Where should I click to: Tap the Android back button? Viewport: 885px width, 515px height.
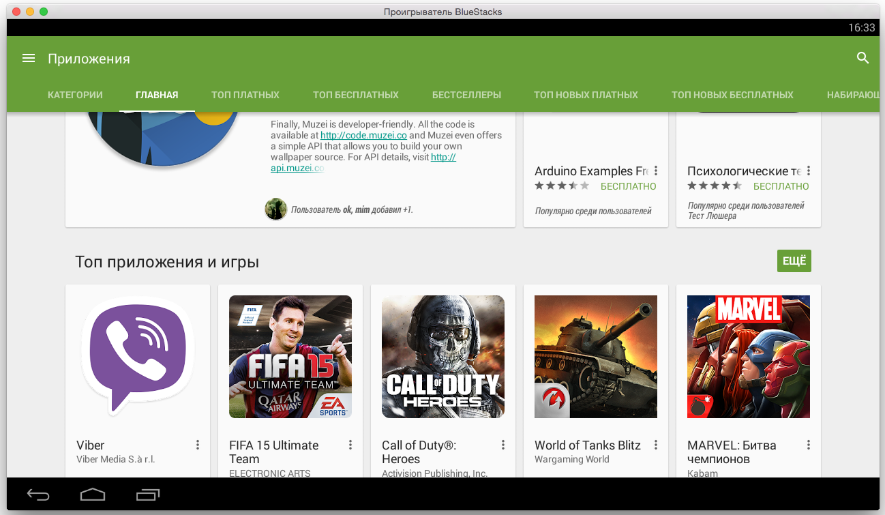click(38, 495)
